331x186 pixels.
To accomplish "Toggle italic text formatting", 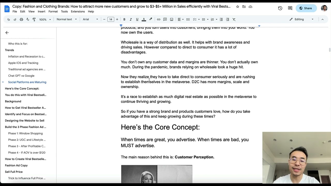I will [x=131, y=19].
